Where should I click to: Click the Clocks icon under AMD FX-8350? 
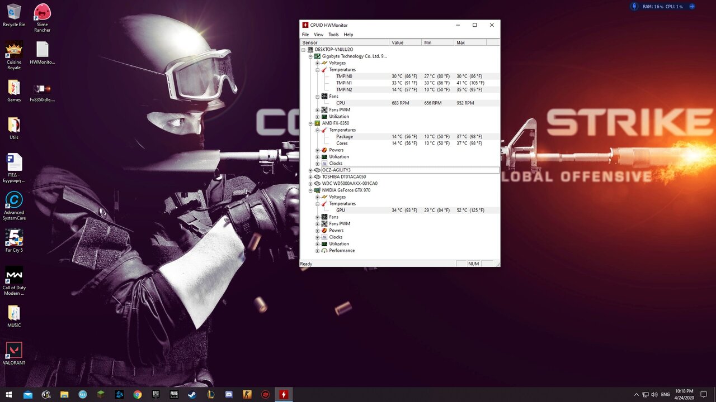click(x=324, y=164)
